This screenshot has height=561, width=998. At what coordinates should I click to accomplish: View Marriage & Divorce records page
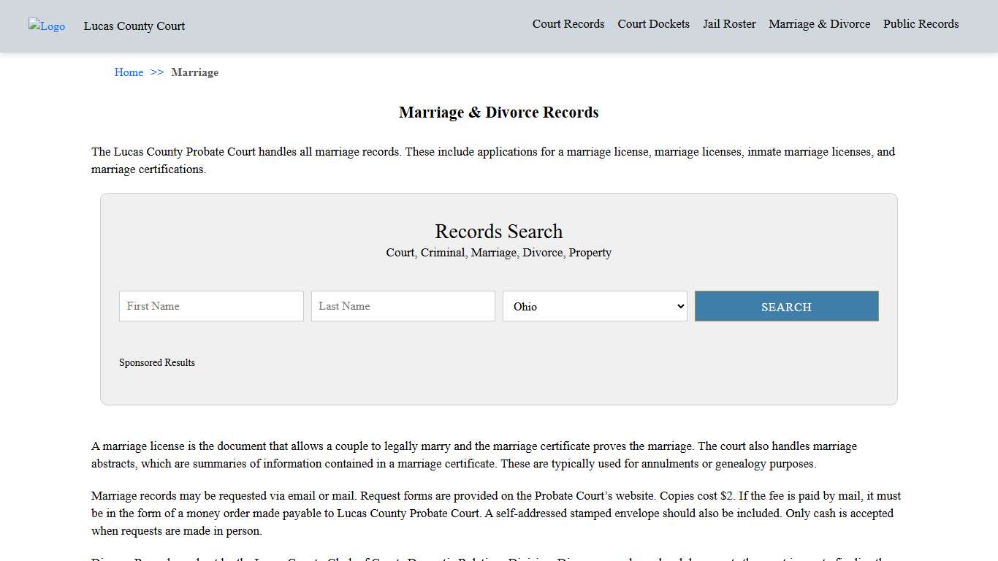pyautogui.click(x=819, y=23)
